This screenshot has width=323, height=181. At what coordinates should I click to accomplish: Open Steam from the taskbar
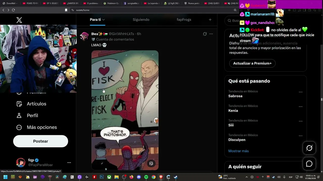176,177
